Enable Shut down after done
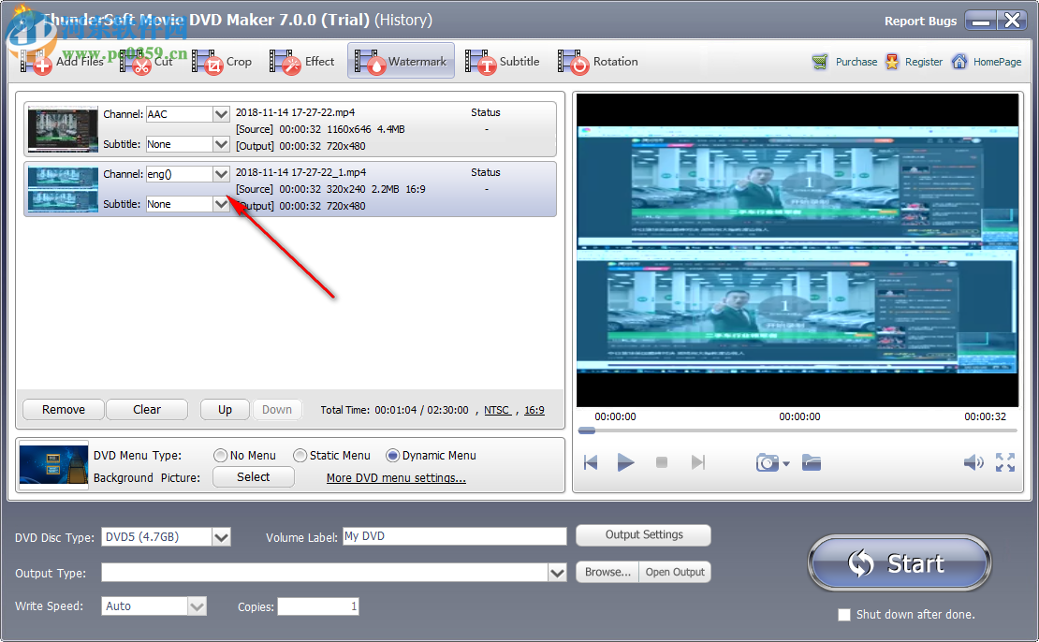This screenshot has width=1039, height=642. point(844,615)
